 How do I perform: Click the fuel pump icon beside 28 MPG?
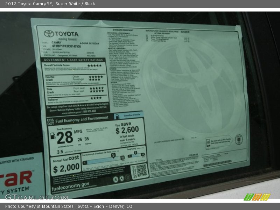[x=53, y=136]
